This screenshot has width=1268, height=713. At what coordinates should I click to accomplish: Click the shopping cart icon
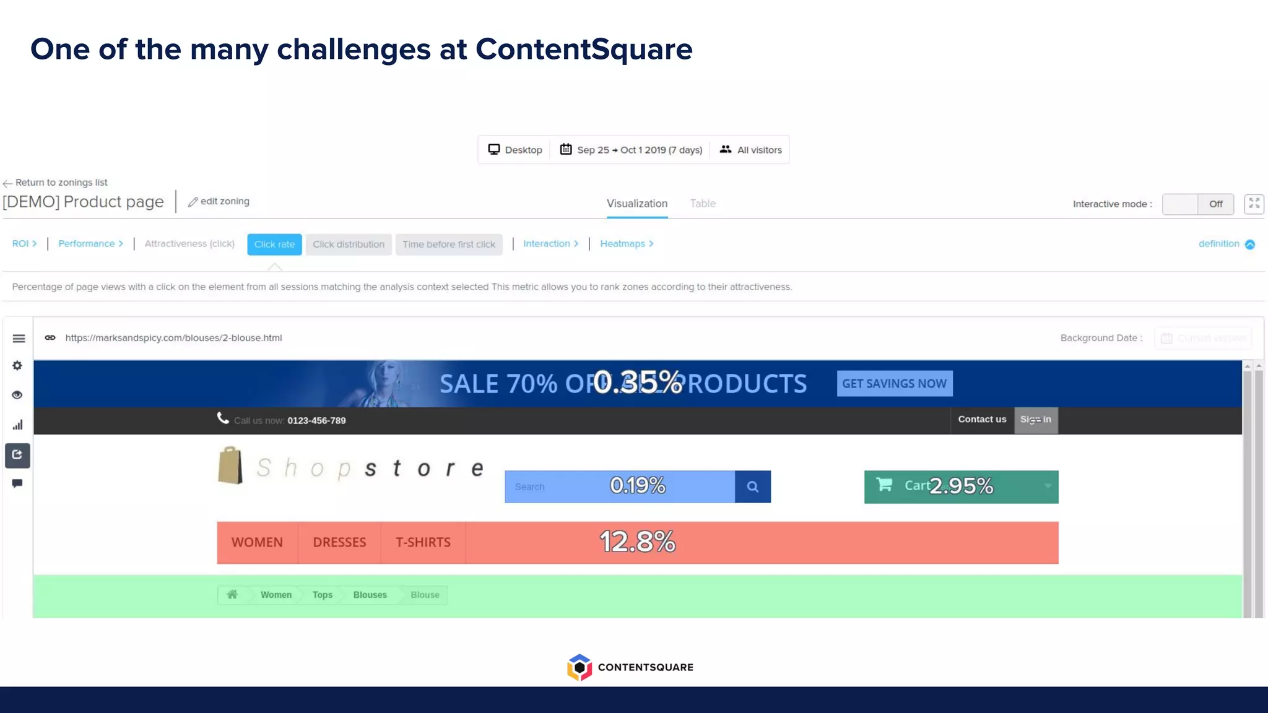[884, 485]
